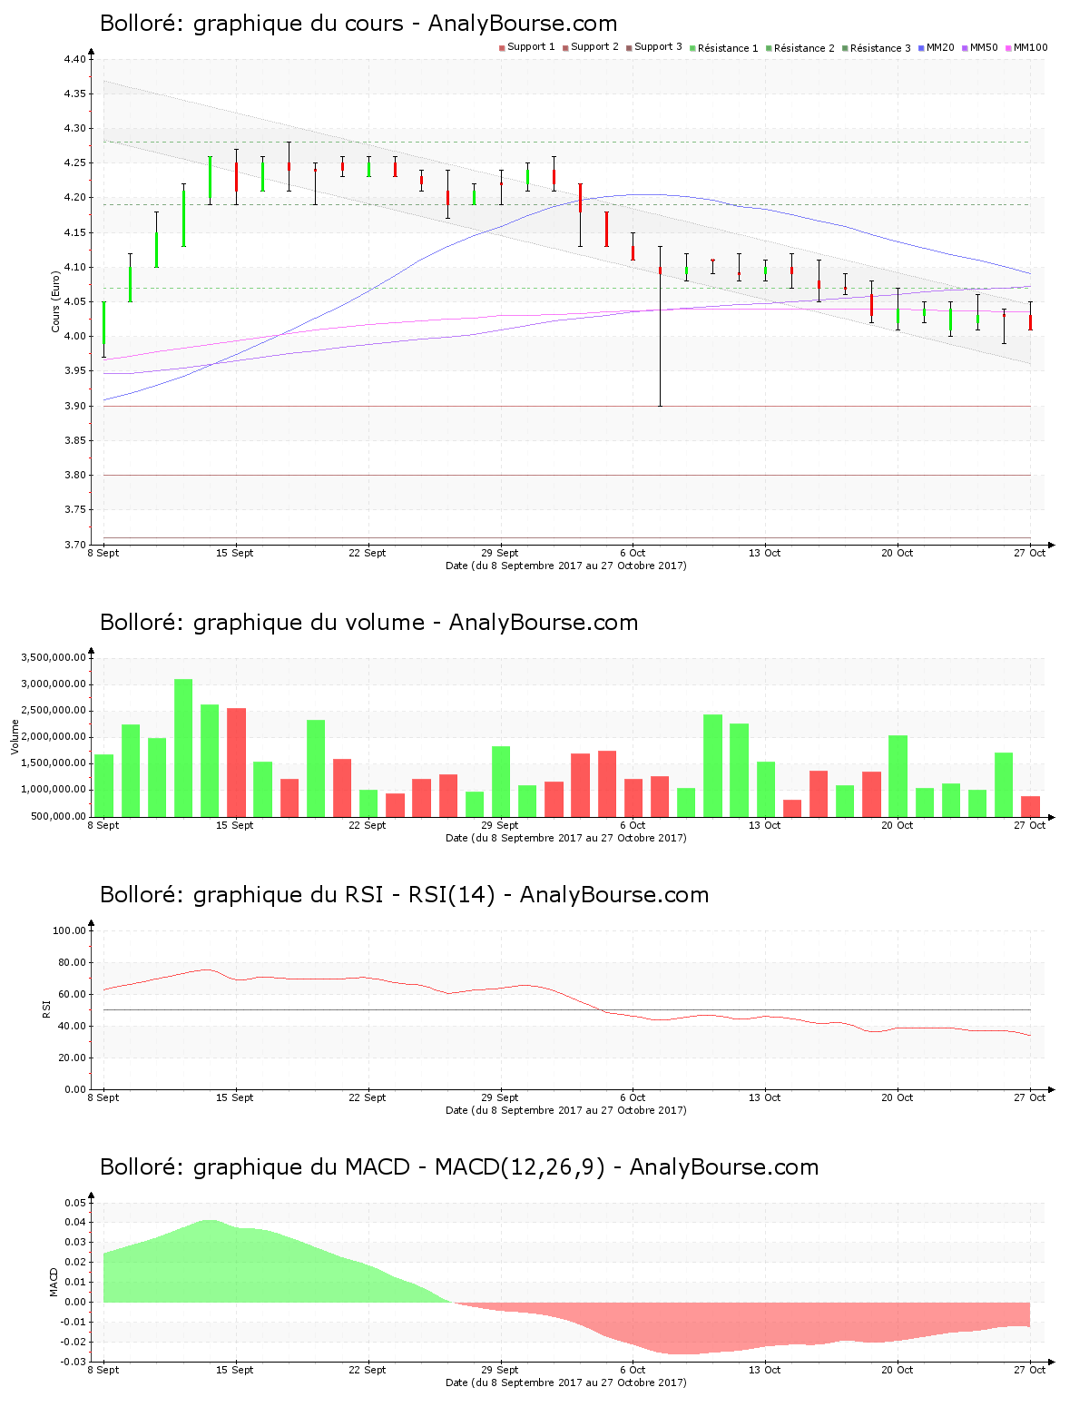This screenshot has width=1089, height=1407.
Task: Click "29 Sept" under the RSI chart
Action: pyautogui.click(x=500, y=1097)
